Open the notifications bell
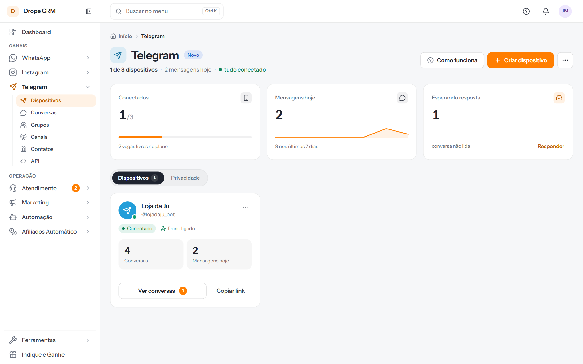 546,11
